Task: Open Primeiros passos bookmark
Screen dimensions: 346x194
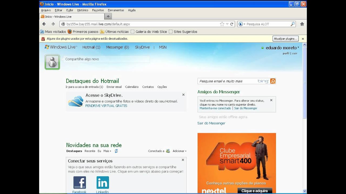Action: coord(83,32)
